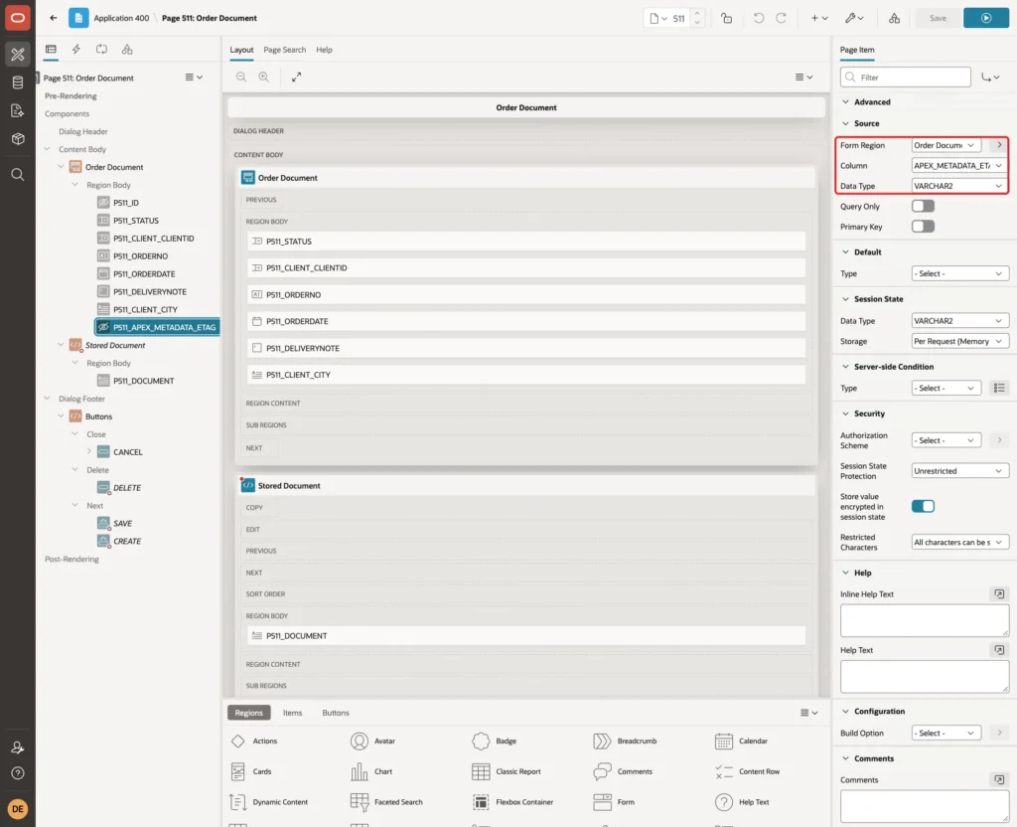Collapse Order Document region tree node
1017x827 pixels.
61,167
